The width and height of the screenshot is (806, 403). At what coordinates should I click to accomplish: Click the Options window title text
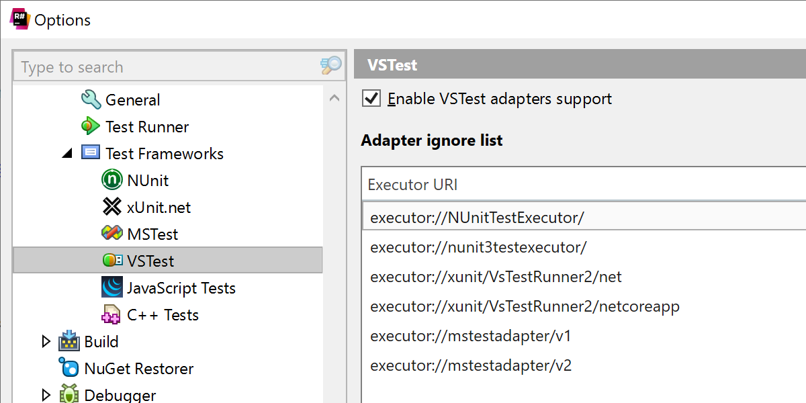tap(62, 20)
